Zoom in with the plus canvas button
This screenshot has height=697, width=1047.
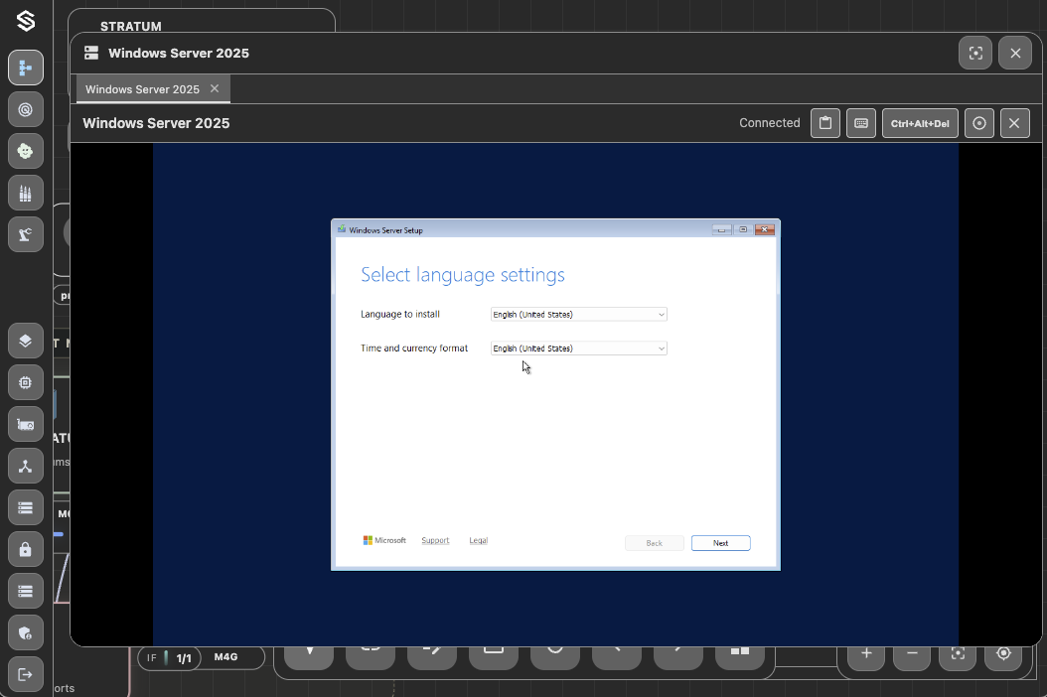[x=867, y=653]
